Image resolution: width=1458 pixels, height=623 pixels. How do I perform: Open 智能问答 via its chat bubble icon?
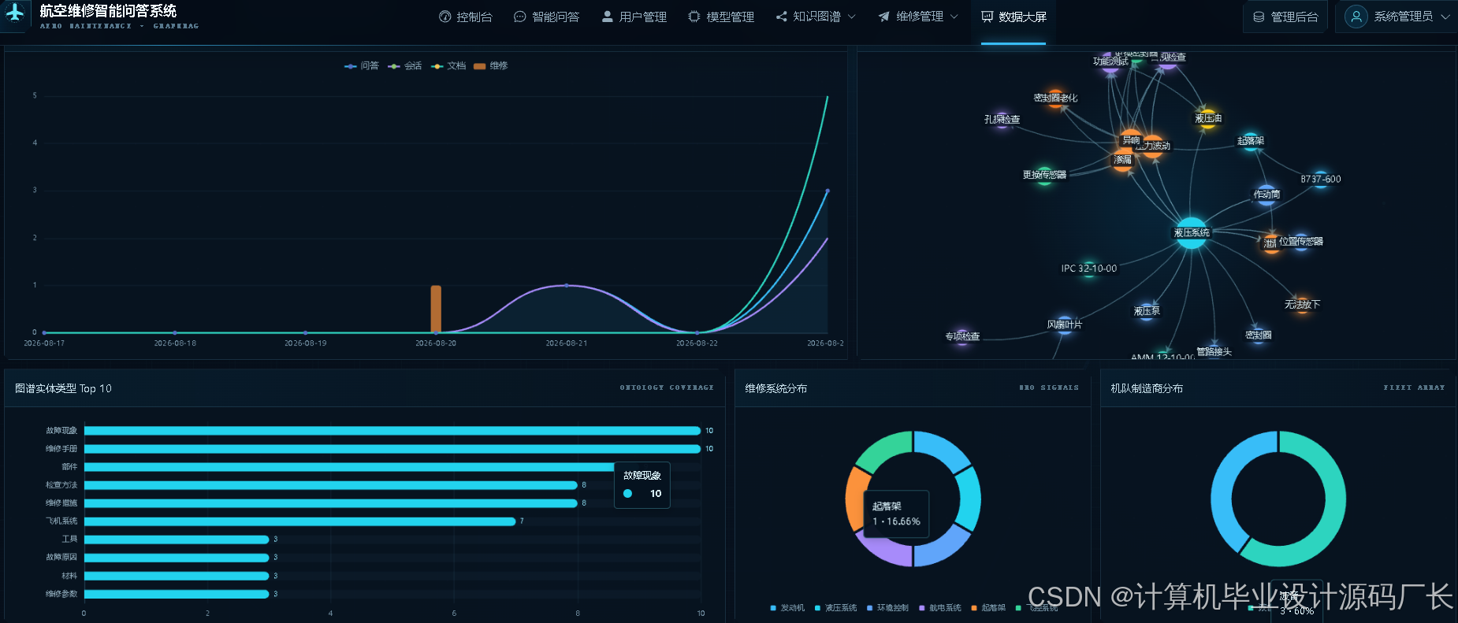coord(519,17)
